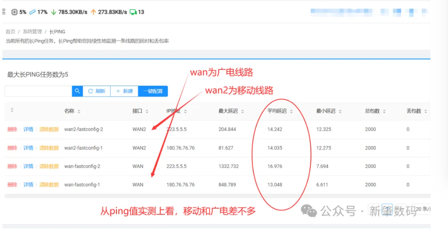This screenshot has height=232, width=448.
Task: Click max delay value 81.627
Action: (x=226, y=148)
